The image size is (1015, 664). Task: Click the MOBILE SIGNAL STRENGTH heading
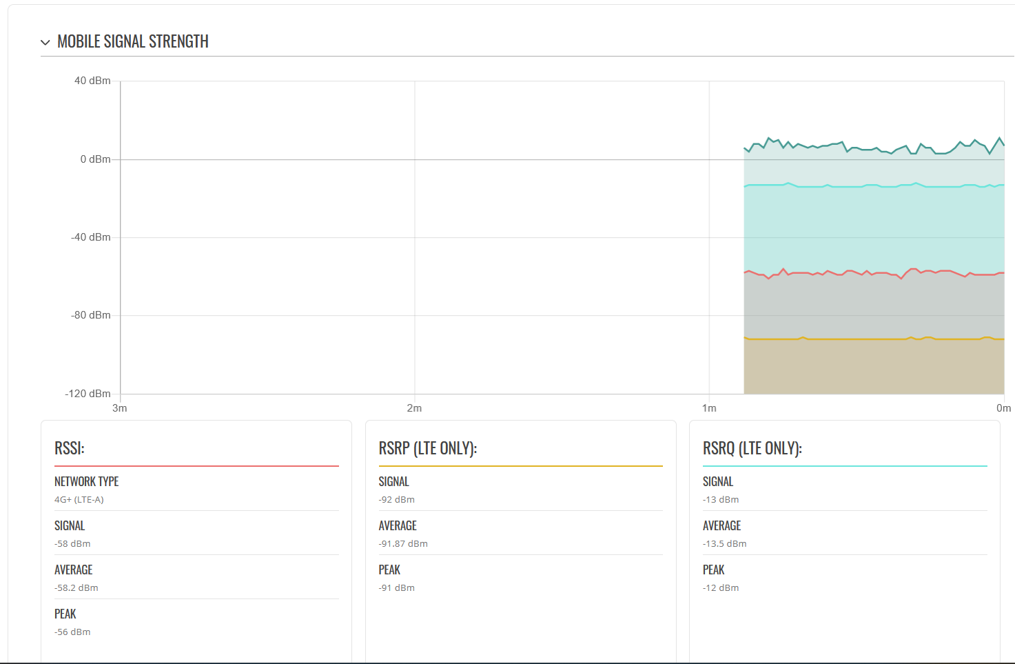[133, 41]
